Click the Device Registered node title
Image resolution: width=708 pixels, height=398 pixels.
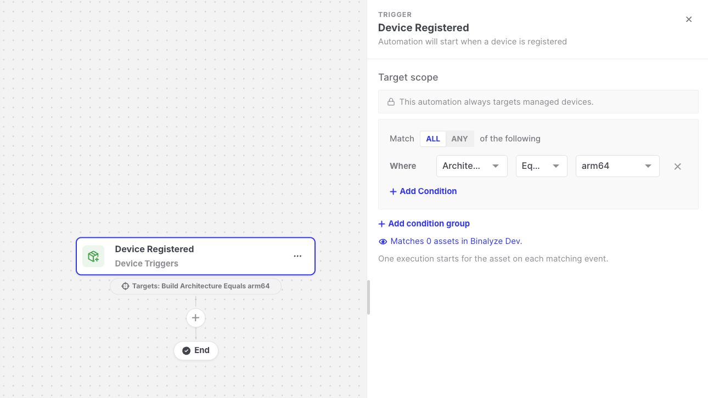click(154, 249)
